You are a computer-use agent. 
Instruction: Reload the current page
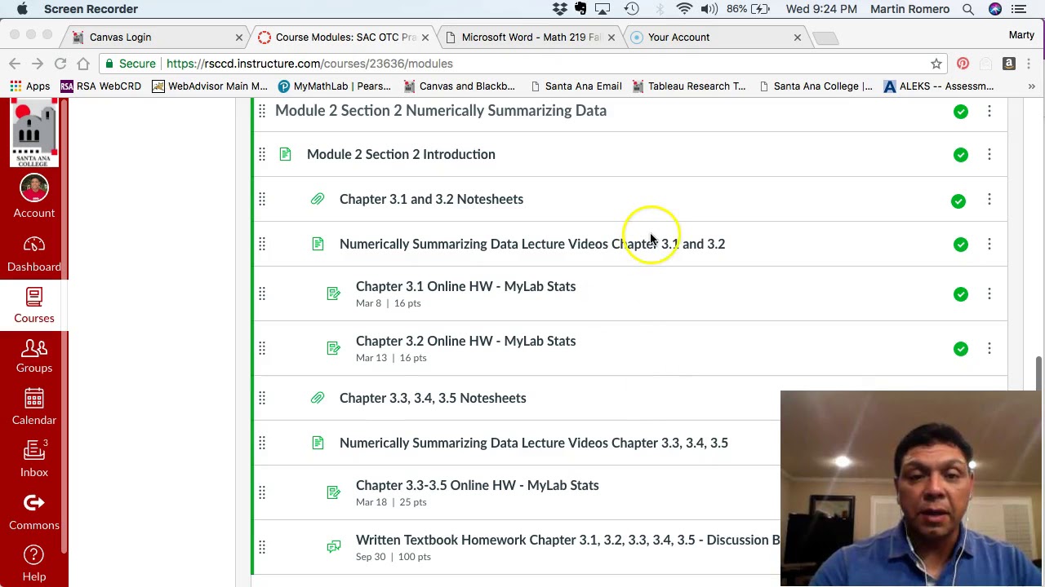click(x=60, y=64)
